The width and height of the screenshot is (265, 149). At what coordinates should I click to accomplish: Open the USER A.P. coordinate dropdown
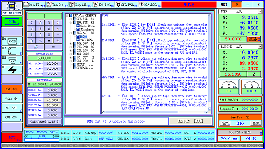pos(260,12)
